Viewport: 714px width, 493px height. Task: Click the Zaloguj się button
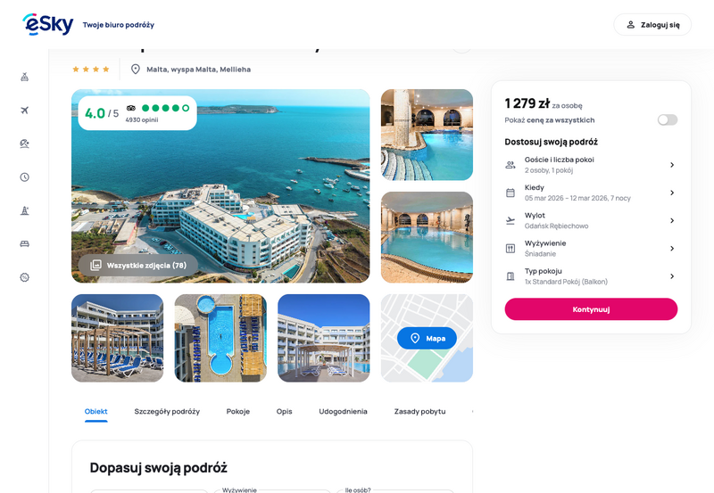(652, 25)
